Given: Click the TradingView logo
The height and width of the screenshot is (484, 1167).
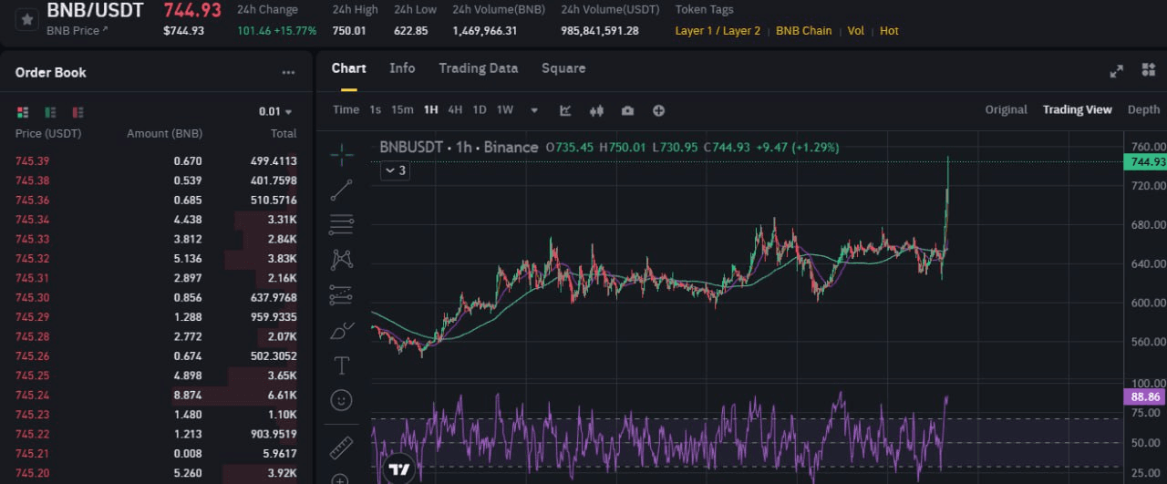Looking at the screenshot, I should [399, 469].
